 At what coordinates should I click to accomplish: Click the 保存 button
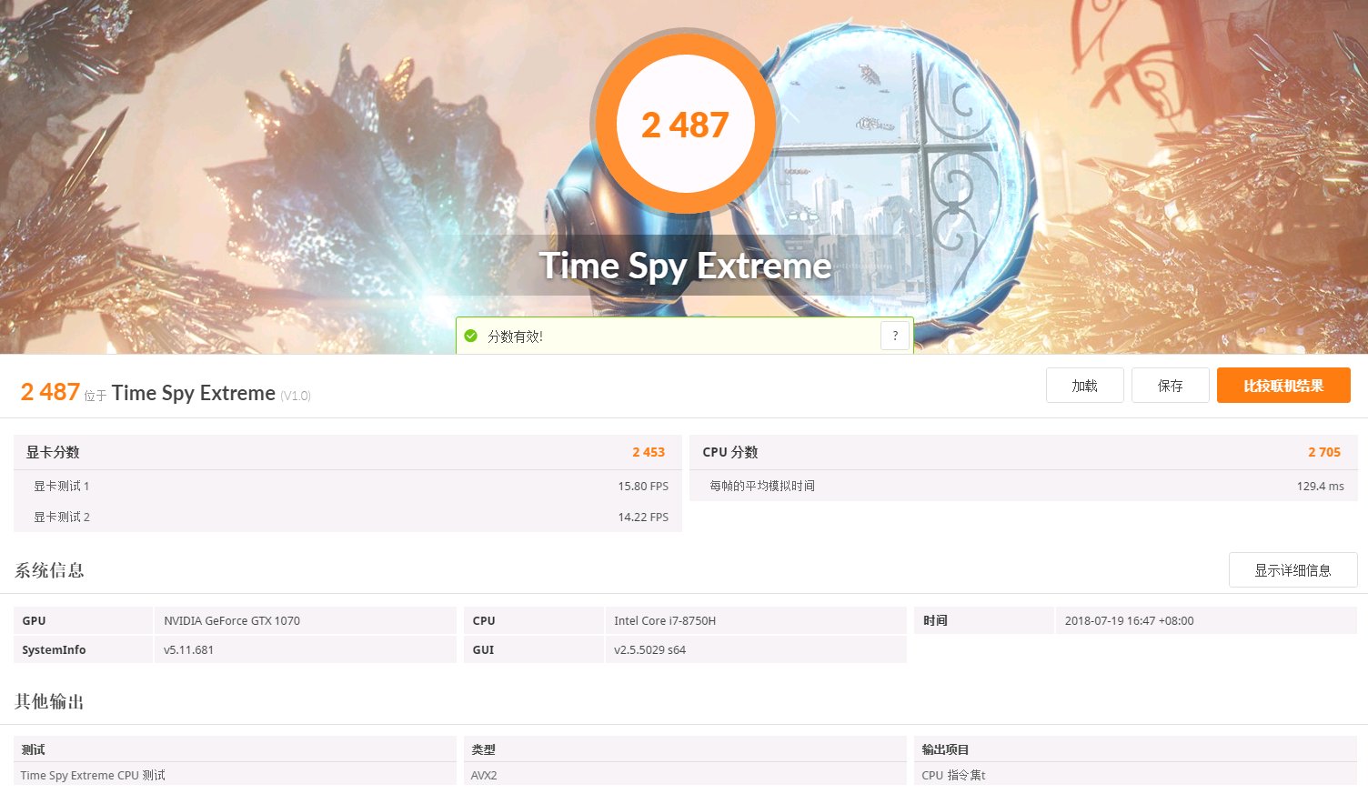point(1170,386)
